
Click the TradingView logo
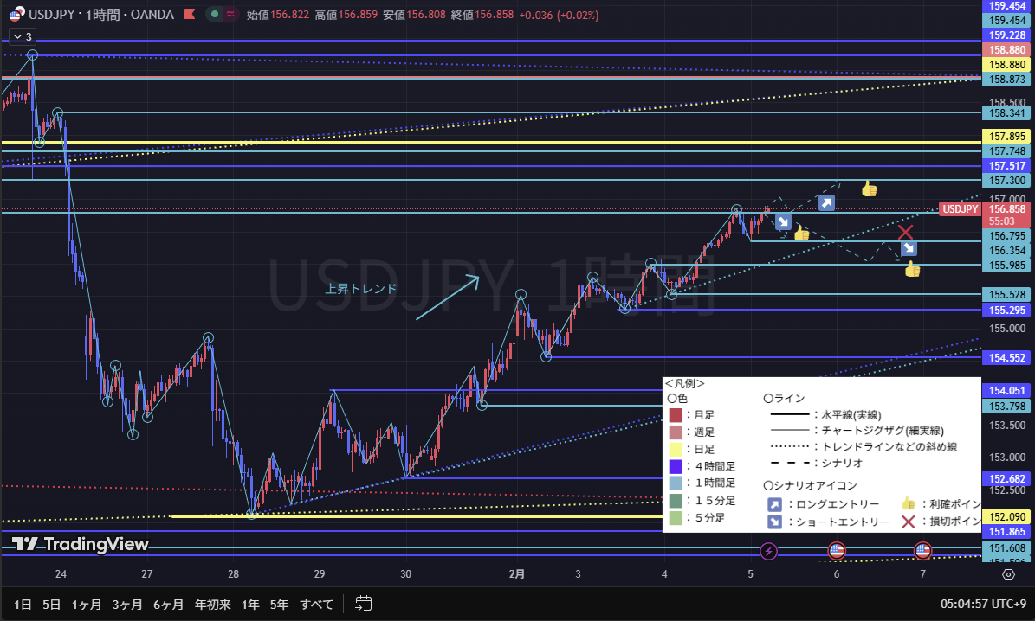click(x=80, y=544)
